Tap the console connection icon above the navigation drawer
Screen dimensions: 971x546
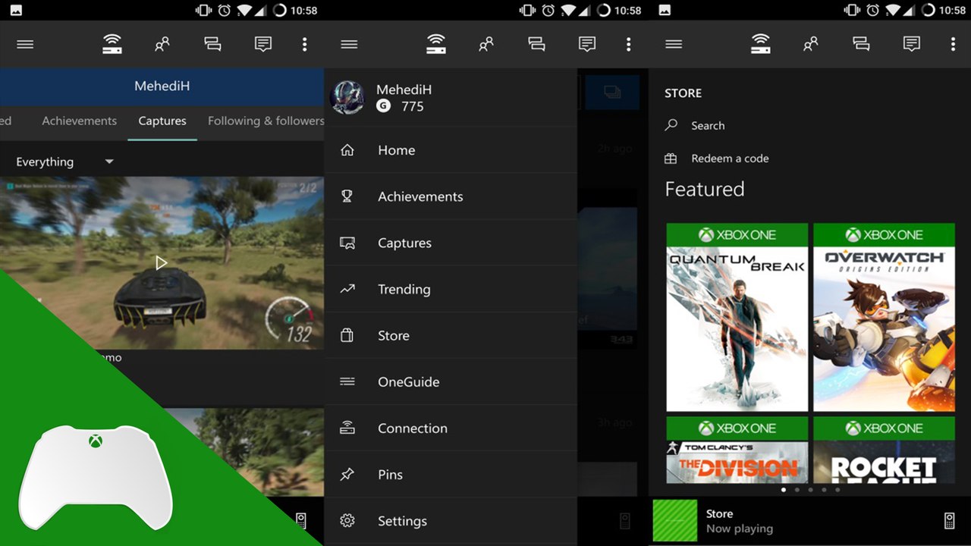click(x=436, y=44)
